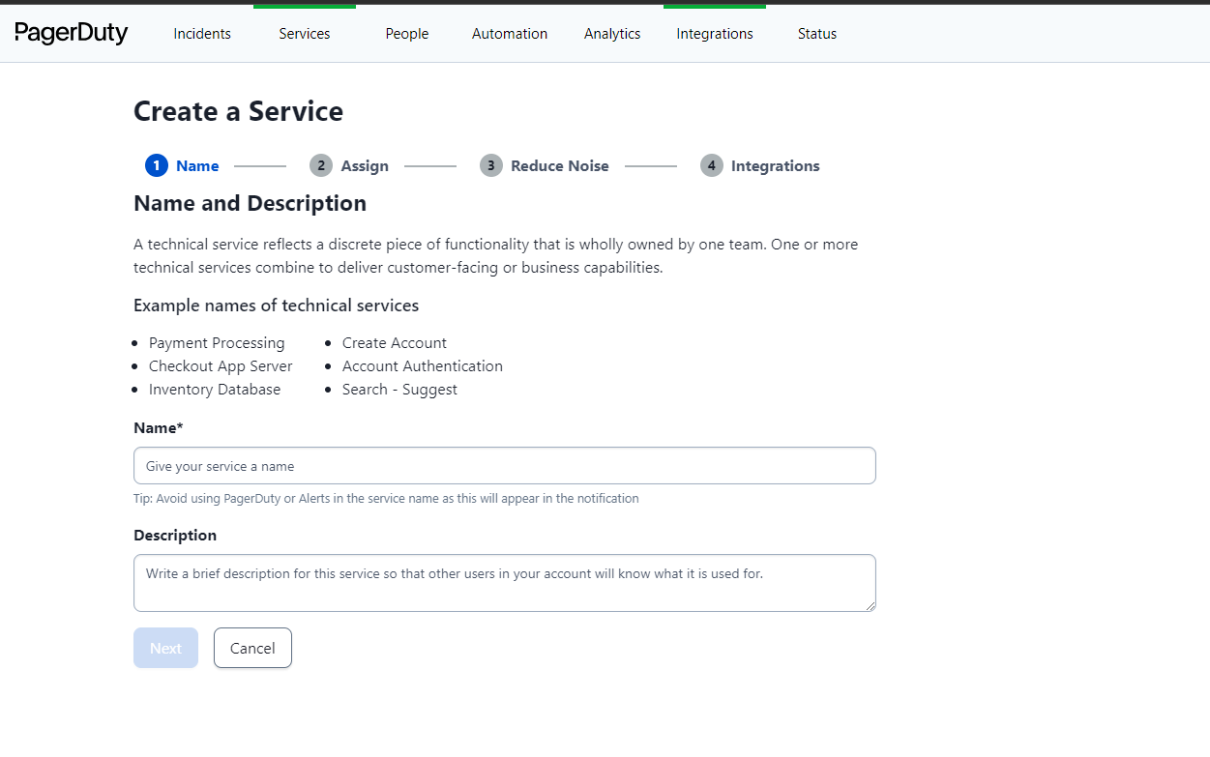Viewport: 1210px width, 757px height.
Task: Grab the Description box resize handle
Action: [871, 606]
